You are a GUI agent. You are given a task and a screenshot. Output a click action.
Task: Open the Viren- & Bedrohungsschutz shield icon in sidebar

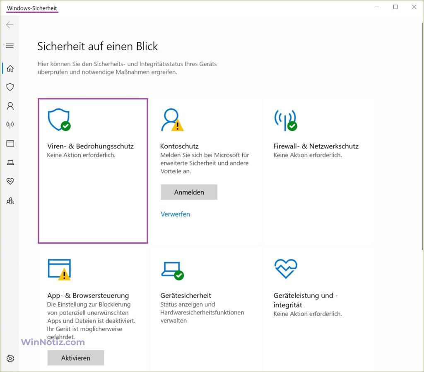click(x=10, y=87)
